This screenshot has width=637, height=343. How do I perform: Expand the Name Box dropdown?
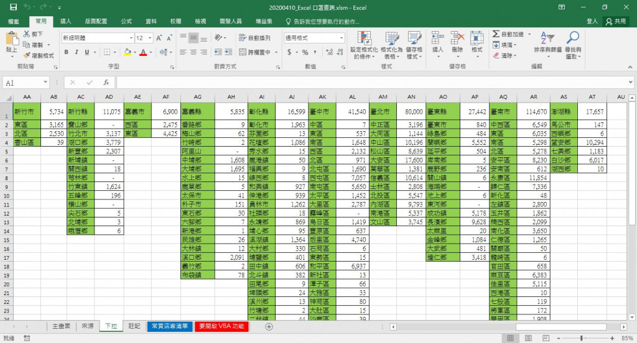[x=45, y=83]
